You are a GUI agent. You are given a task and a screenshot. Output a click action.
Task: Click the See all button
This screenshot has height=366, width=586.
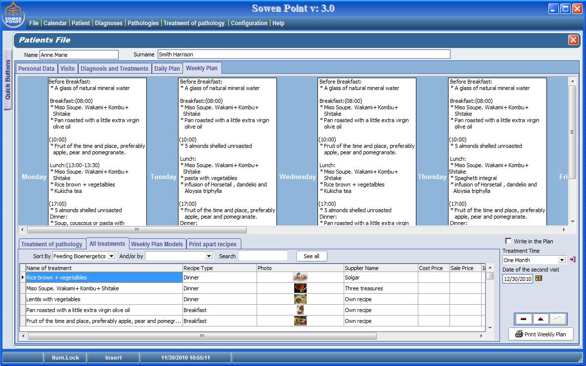pos(311,256)
